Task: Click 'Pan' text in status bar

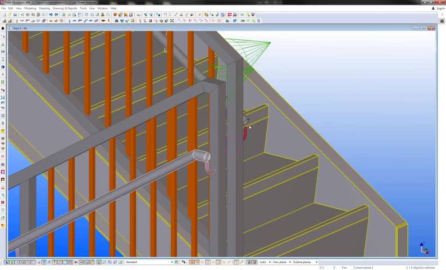Action: click(x=344, y=268)
